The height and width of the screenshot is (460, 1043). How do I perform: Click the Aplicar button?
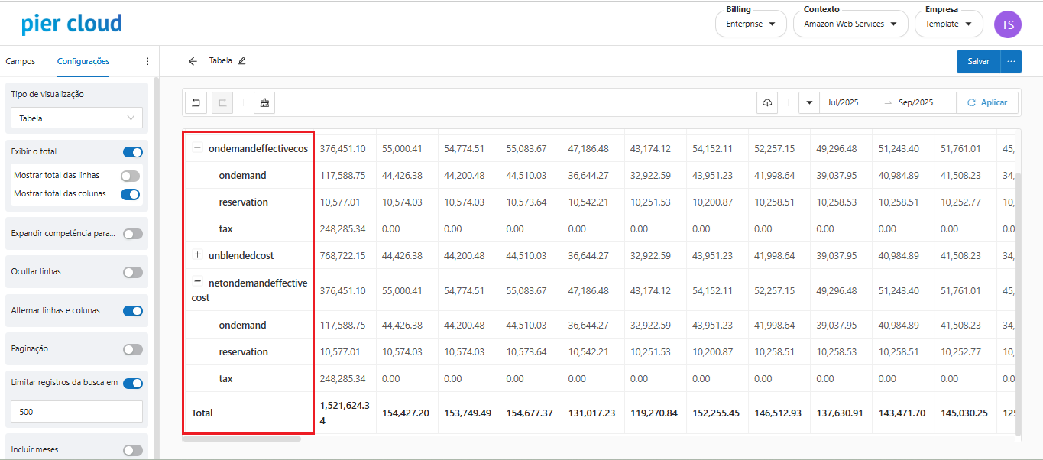tap(986, 103)
